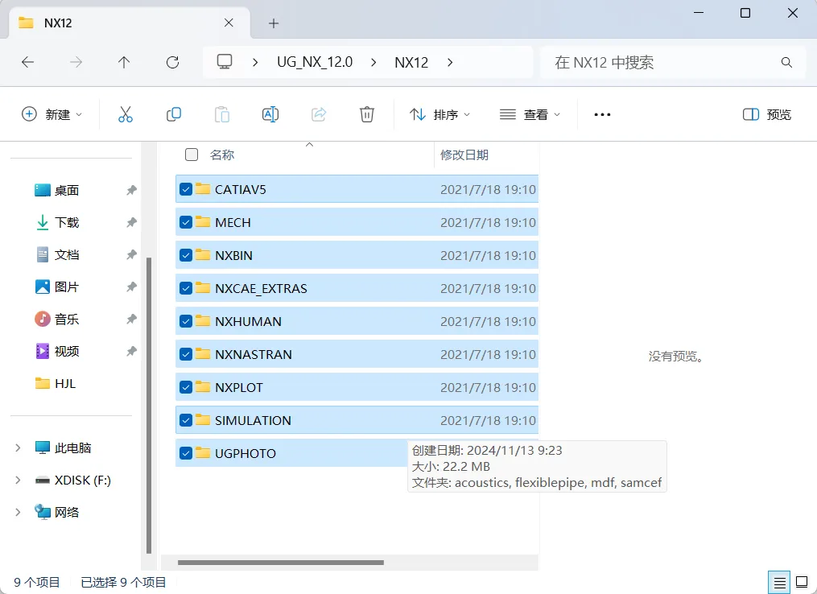Click the folder icon of NXPLOT
The height and width of the screenshot is (594, 817).
203,387
